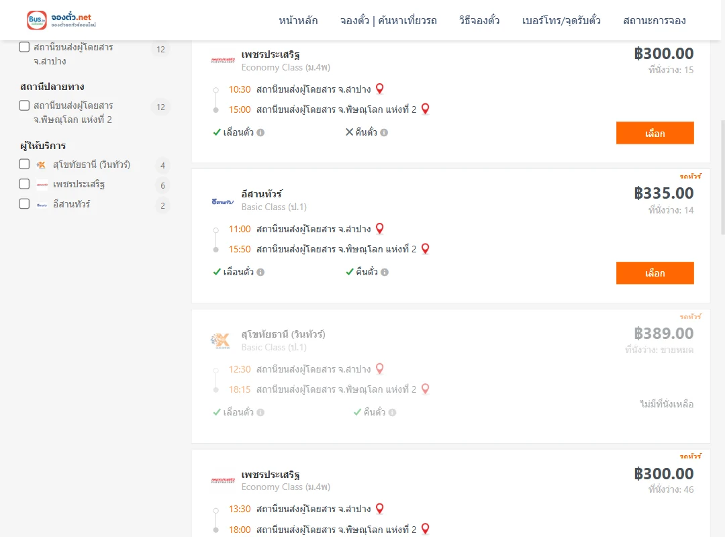The height and width of the screenshot is (537, 725).
Task: Filter by สุโขทัยธานี (วินทัวร์) operator
Action: pos(25,164)
